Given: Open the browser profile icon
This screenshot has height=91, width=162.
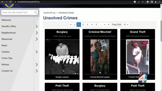Looking at the screenshot, I should (x=156, y=2).
